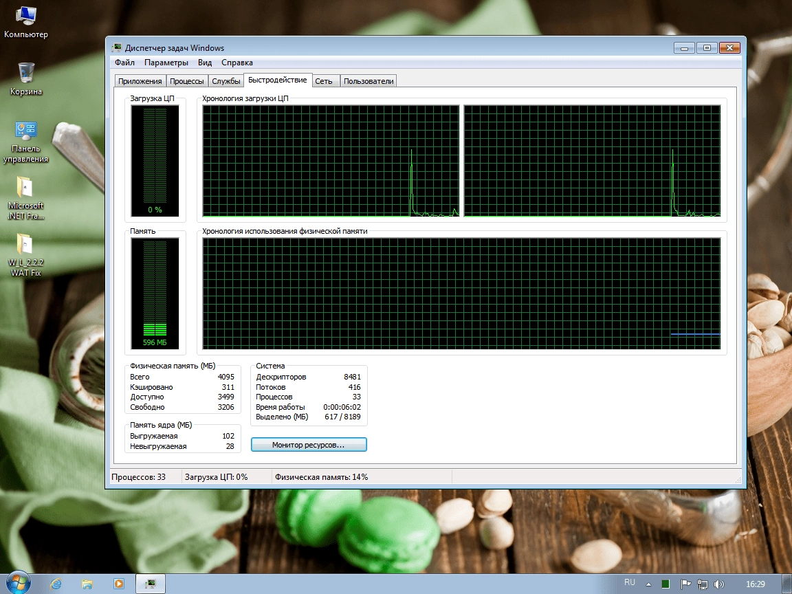792x594 pixels.
Task: Switch to the Приложения tab
Action: click(x=140, y=81)
